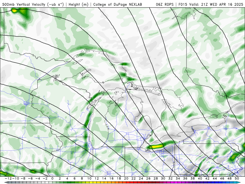Click the '6' color scale label
The image size is (245, 184).
(74, 178)
